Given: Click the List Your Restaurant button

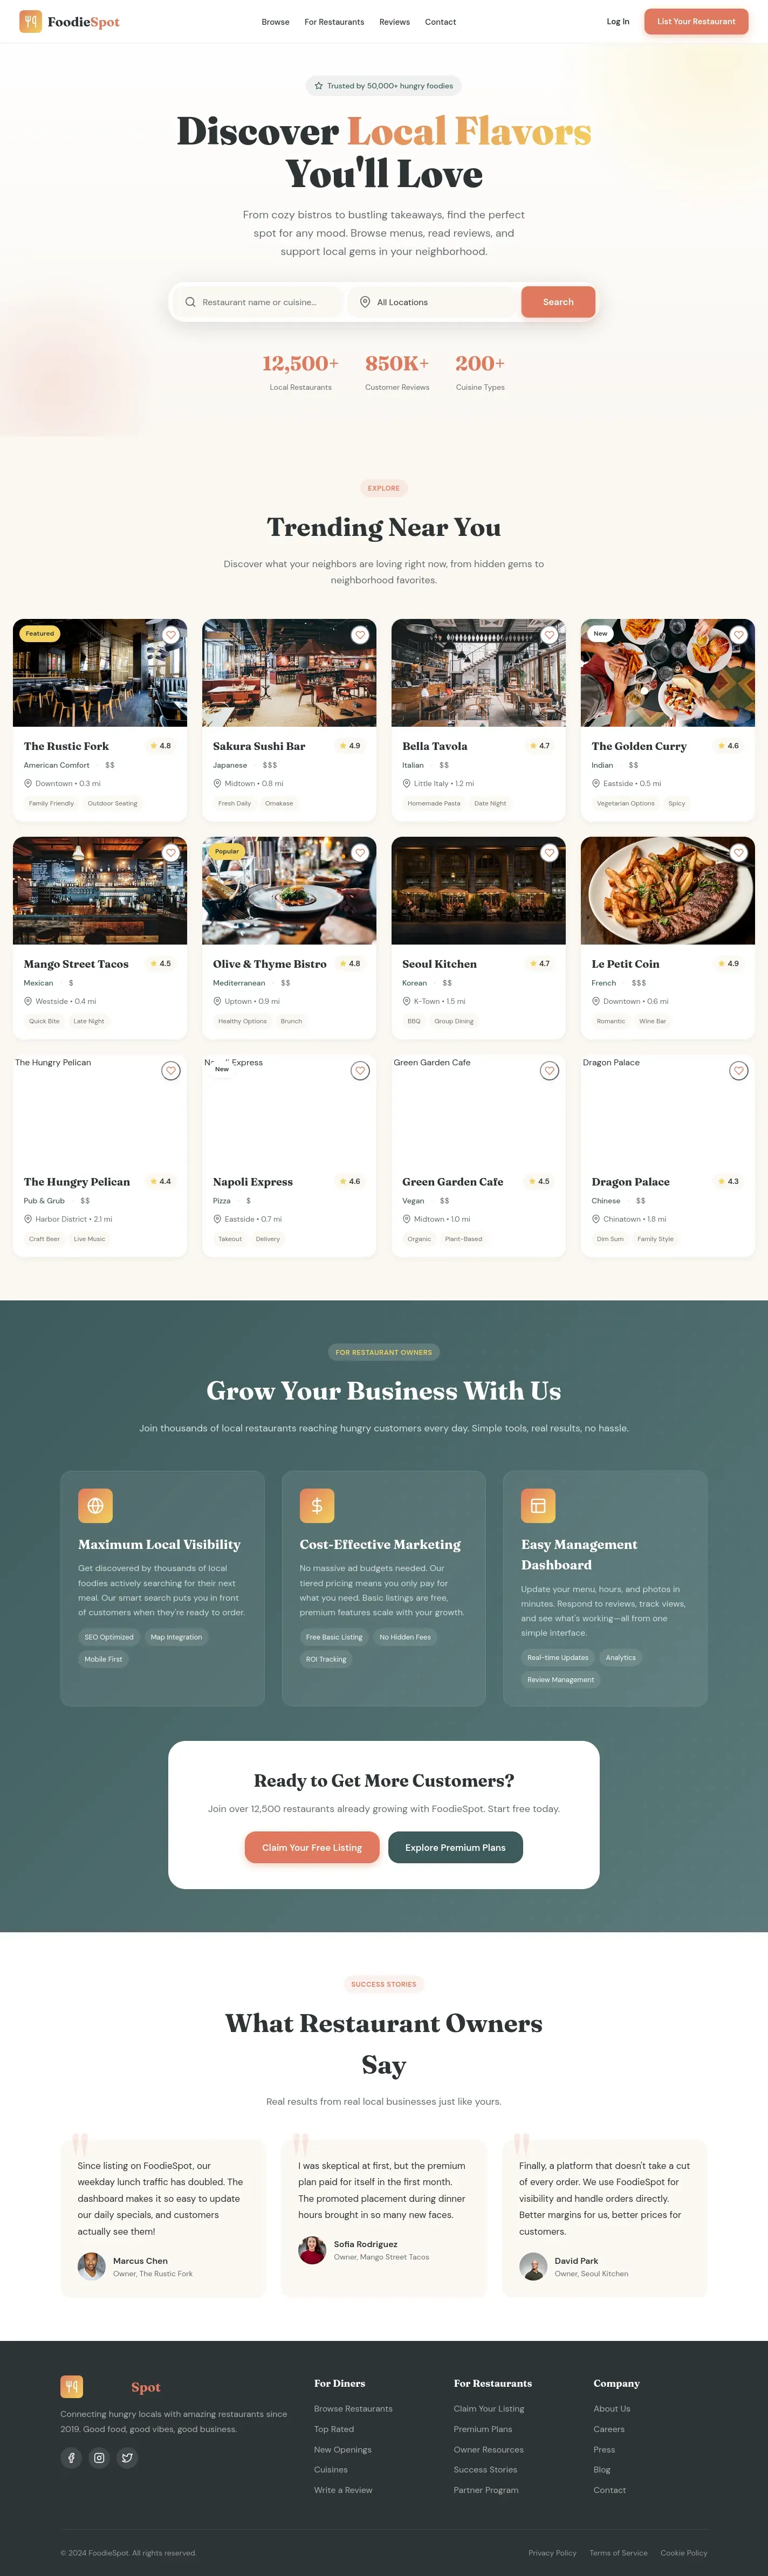Looking at the screenshot, I should click(696, 21).
